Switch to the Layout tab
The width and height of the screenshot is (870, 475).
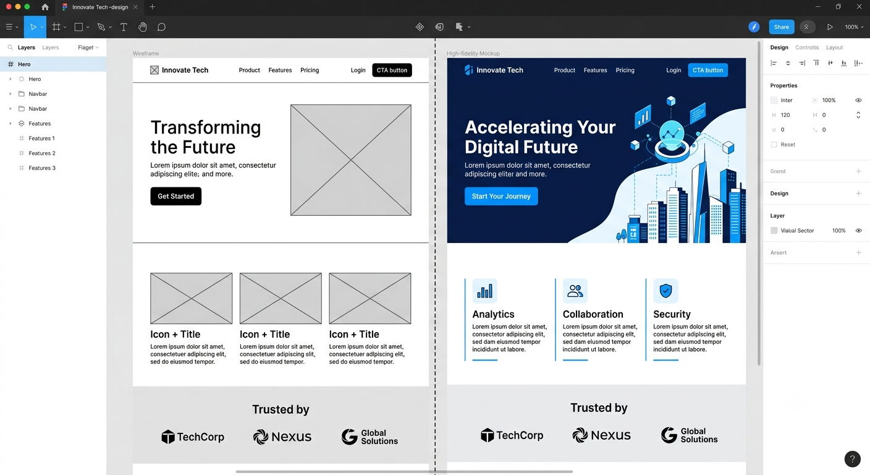click(834, 48)
